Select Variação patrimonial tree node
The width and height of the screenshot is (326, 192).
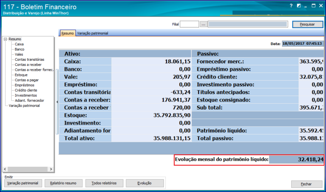pyautogui.click(x=24, y=106)
